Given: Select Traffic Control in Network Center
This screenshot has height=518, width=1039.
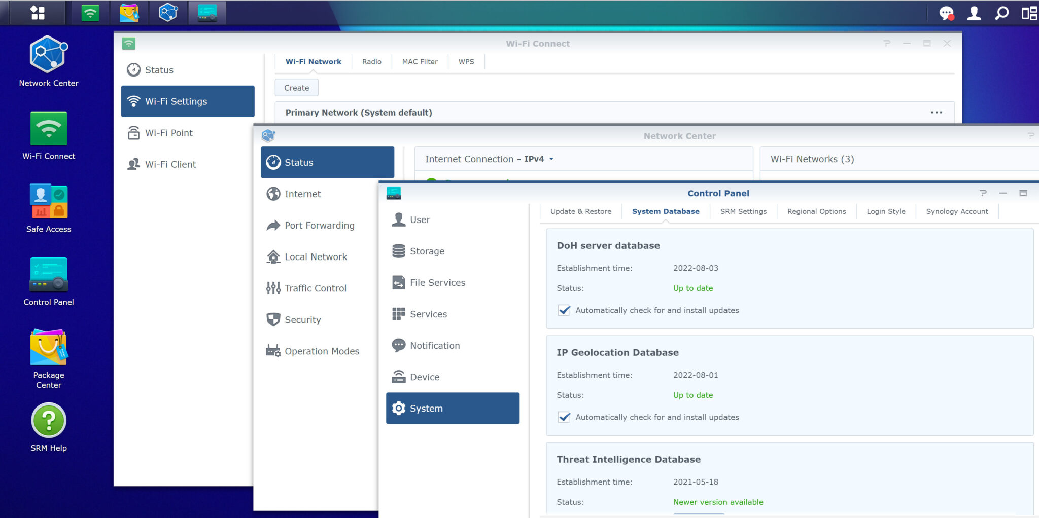Looking at the screenshot, I should pyautogui.click(x=320, y=288).
